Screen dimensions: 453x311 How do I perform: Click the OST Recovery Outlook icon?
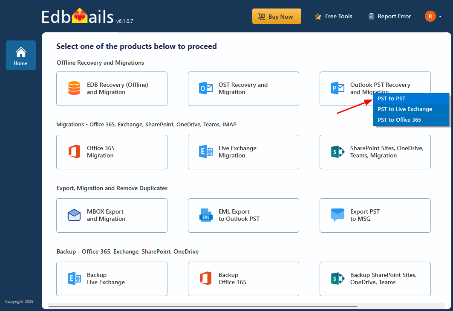(x=206, y=88)
